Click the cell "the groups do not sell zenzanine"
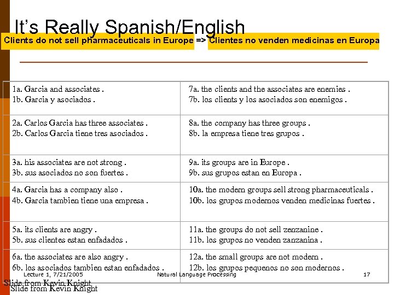 256,234
